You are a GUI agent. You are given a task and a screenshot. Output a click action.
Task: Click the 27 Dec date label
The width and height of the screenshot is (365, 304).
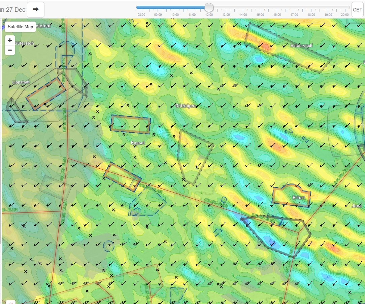[13, 9]
